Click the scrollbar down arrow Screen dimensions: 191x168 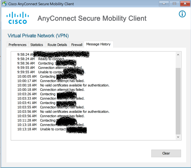coord(178,137)
